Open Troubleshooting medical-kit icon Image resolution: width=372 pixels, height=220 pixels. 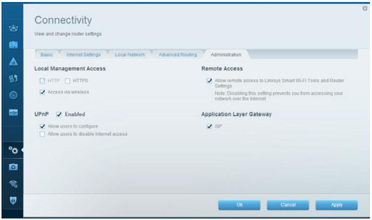point(13,167)
